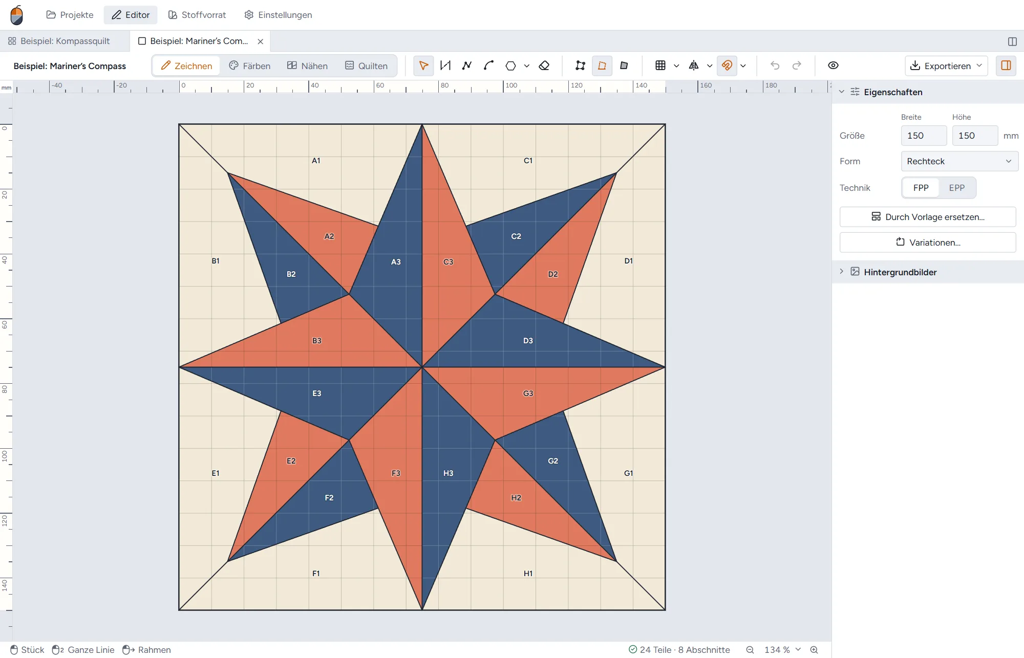Select FPP technique option
This screenshot has width=1024, height=658.
(x=921, y=188)
